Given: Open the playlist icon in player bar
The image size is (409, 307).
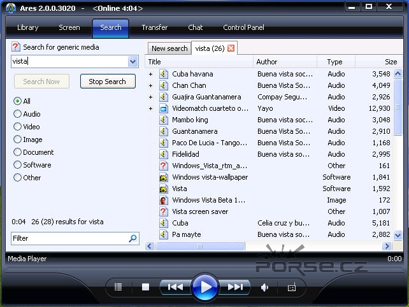Looking at the screenshot, I should pyautogui.click(x=118, y=287).
